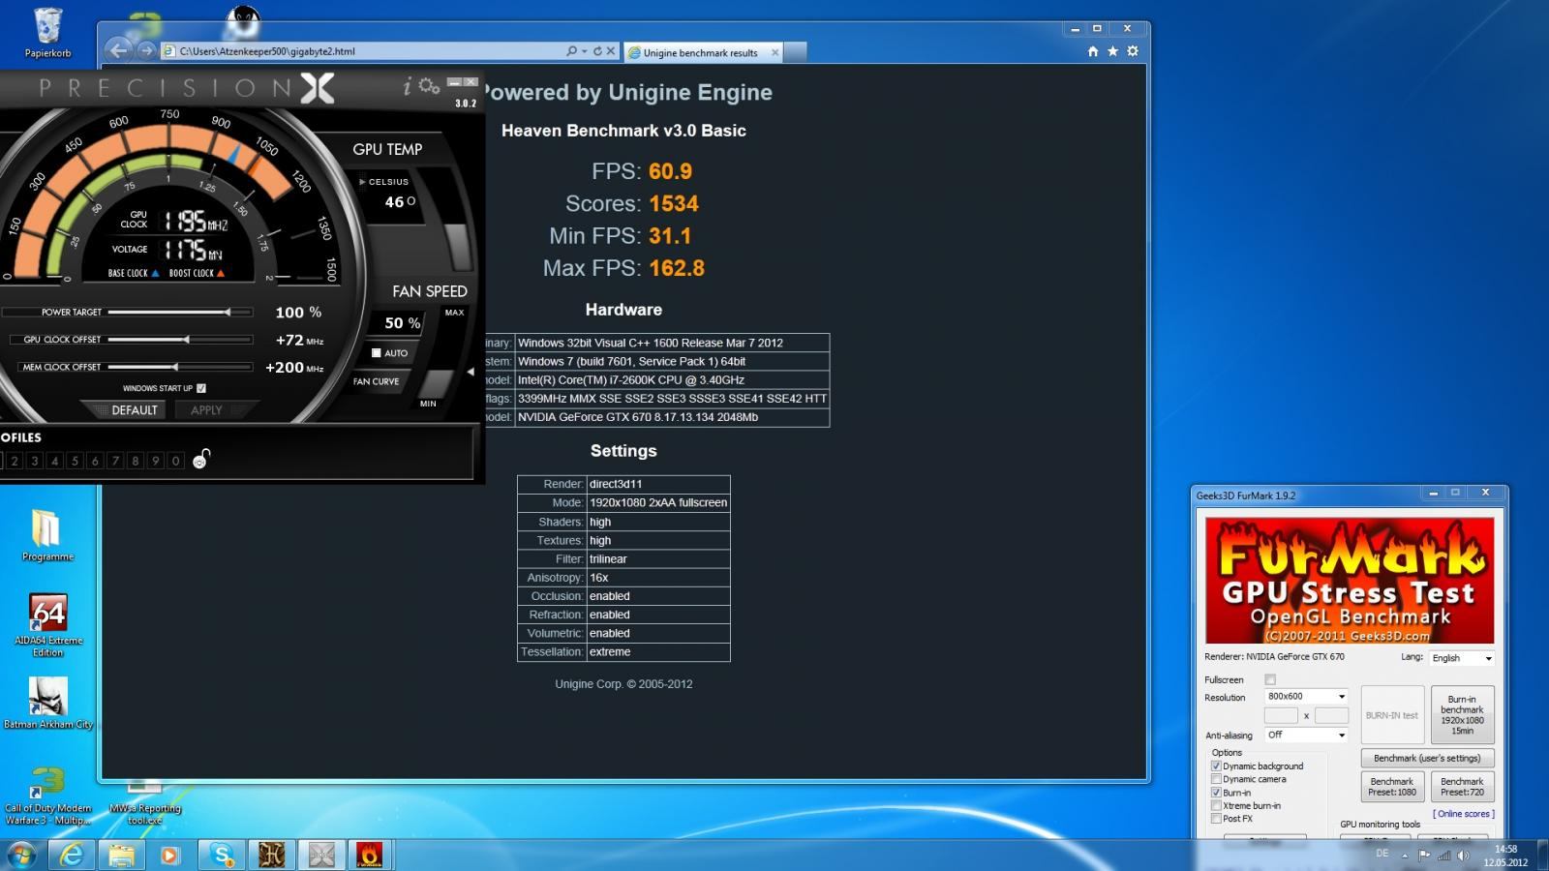Screen dimensions: 1549x871
Task: Open Windows Media Player from taskbar
Action: coord(169,855)
